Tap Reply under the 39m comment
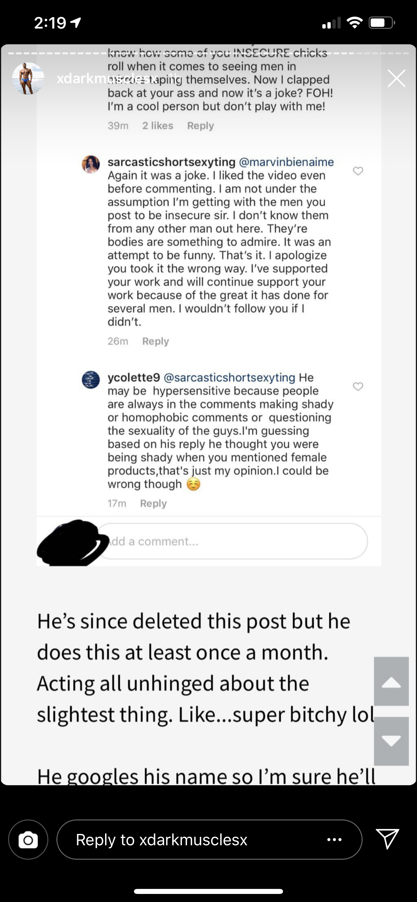 pos(200,126)
